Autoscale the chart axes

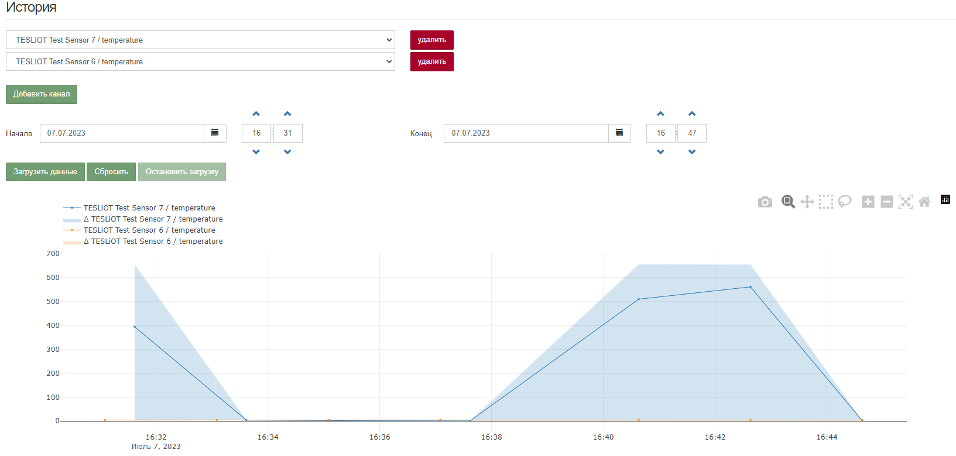click(906, 202)
